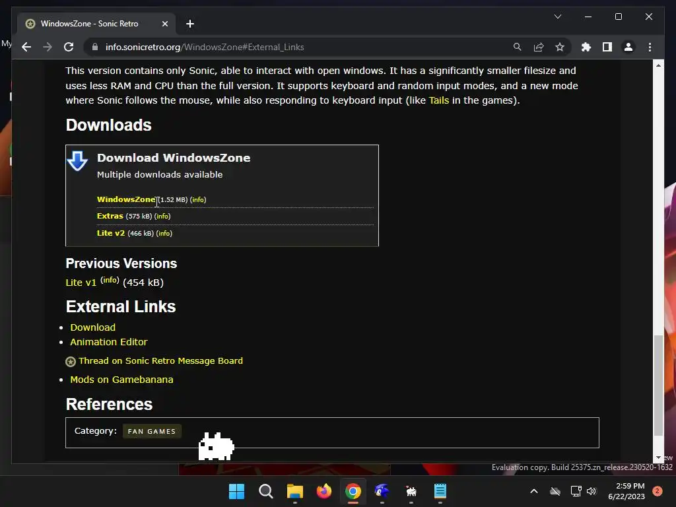Open the zoom magnifier in address bar
Image resolution: width=676 pixels, height=507 pixels.
click(518, 47)
